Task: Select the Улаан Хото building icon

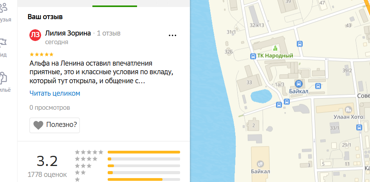Action: [x=348, y=109]
